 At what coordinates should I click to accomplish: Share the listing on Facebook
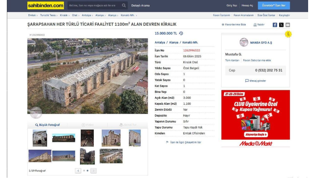pyautogui.click(x=275, y=25)
